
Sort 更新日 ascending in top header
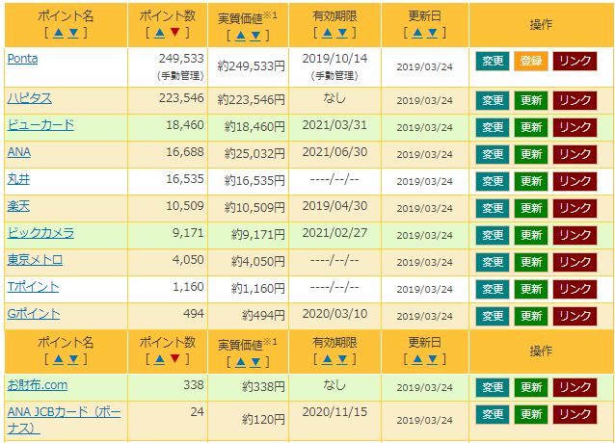pos(417,33)
